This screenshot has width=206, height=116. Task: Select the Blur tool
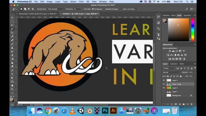(x=12, y=63)
